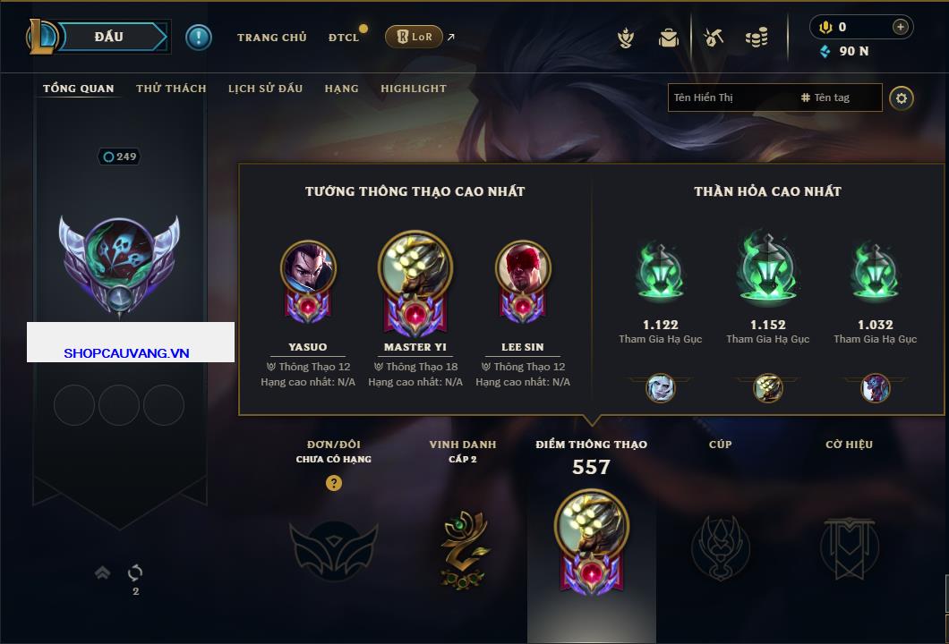
Task: Open the coin stack store icon
Action: [x=757, y=38]
